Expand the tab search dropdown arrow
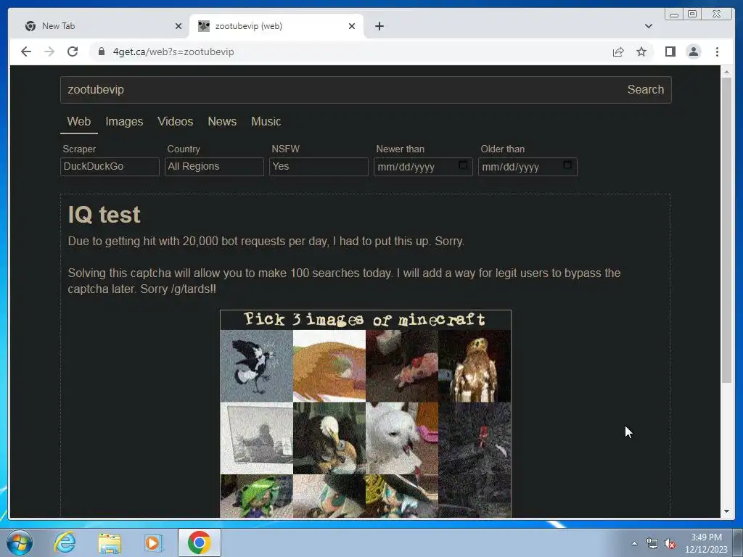This screenshot has width=743, height=557. [648, 26]
